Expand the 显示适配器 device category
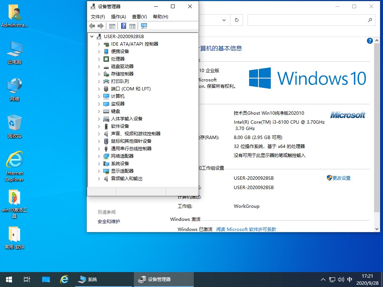The image size is (383, 287). coord(99,171)
